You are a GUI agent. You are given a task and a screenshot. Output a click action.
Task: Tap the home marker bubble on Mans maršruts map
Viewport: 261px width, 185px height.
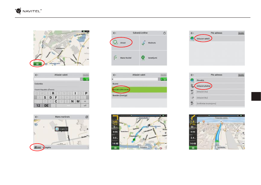click(62, 129)
